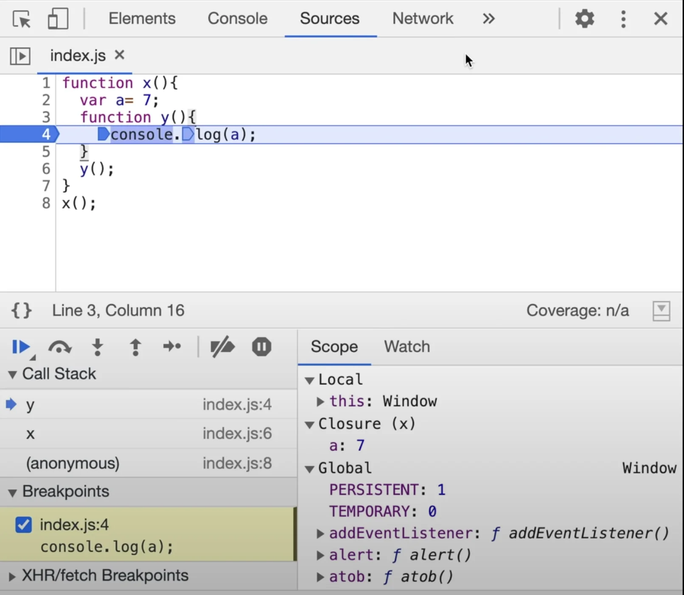Switch to the Watch pane tab
The height and width of the screenshot is (595, 684).
[407, 347]
